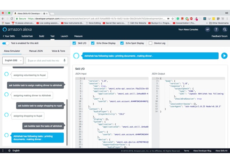Play the Alexa response audio
Viewport: 230px width, 163px height.
224,56
